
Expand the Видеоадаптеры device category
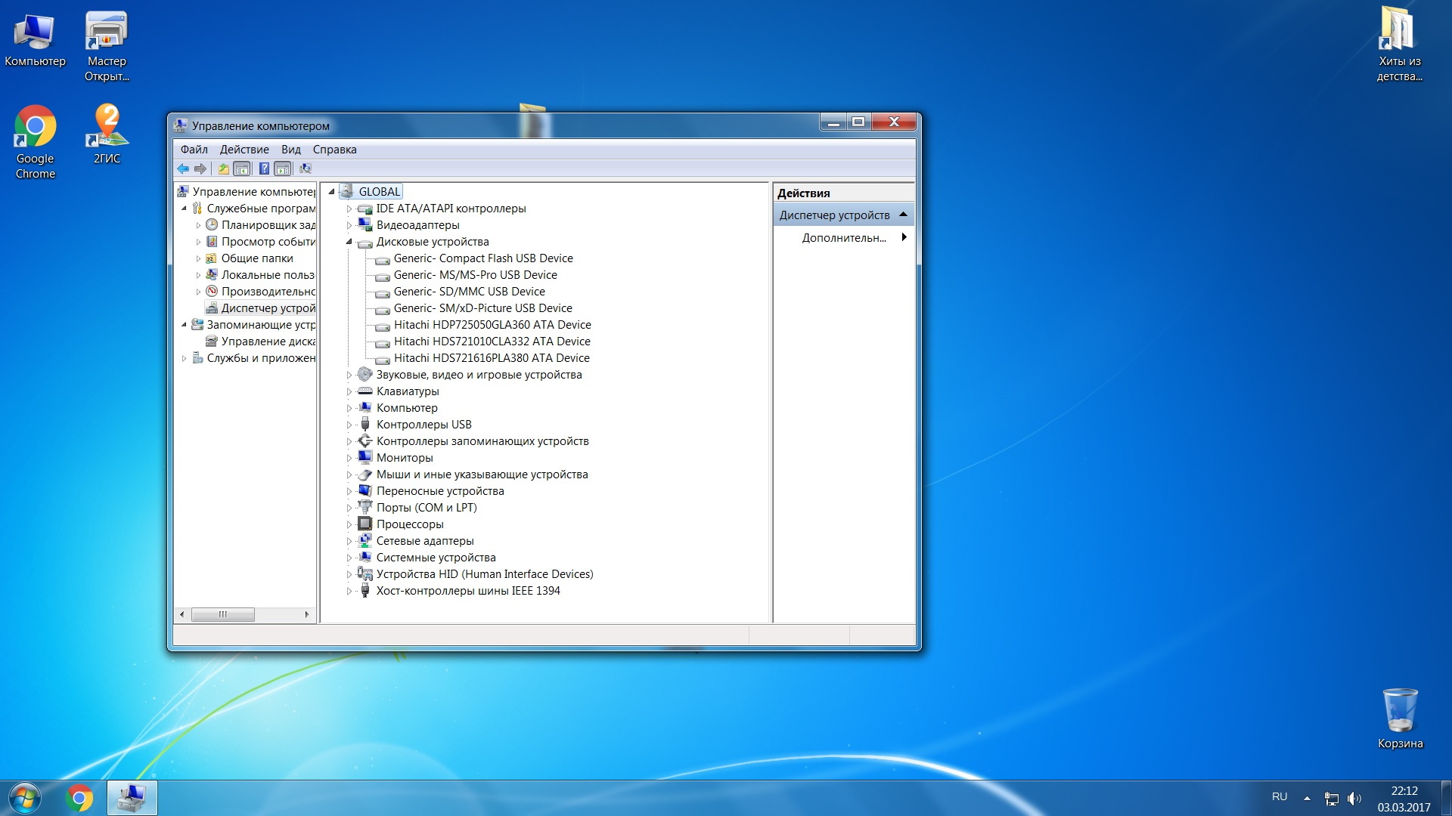349,225
